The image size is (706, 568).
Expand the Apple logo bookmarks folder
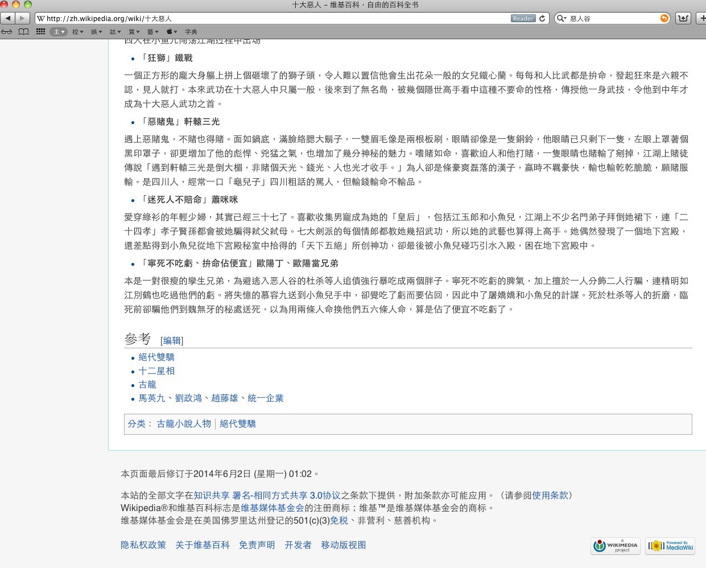pos(172,32)
